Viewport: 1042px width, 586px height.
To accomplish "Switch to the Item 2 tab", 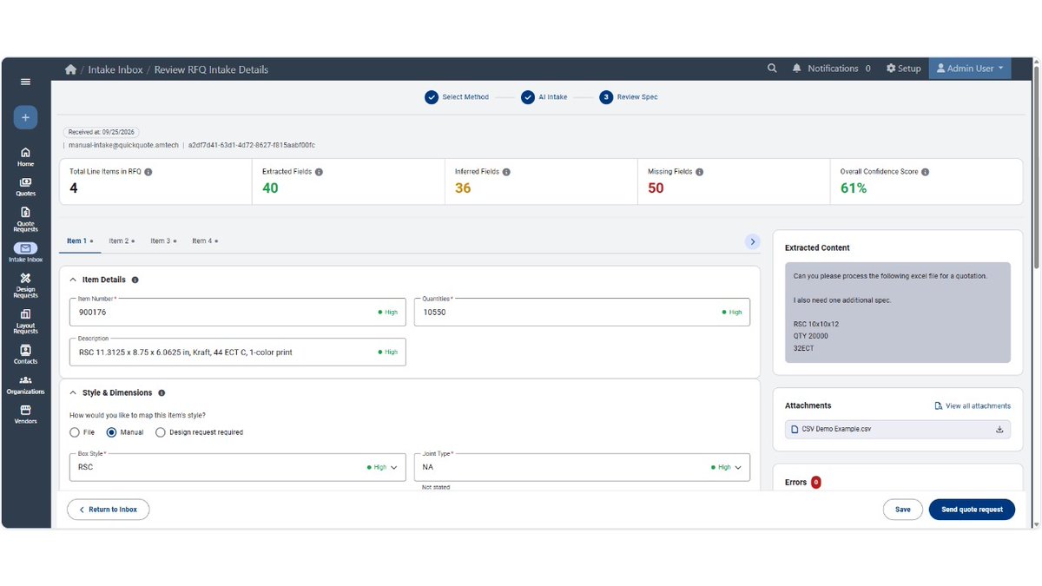I will (122, 241).
